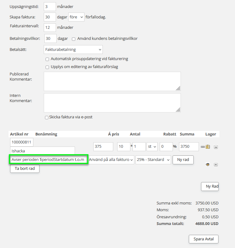The width and height of the screenshot is (235, 248).
Task: Enable 'Skicka faktura via e-post' checkbox
Action: click(x=47, y=117)
